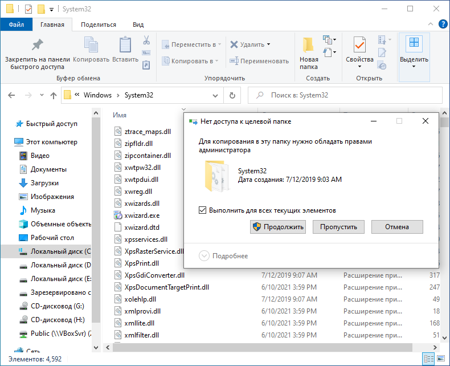This screenshot has height=366, width=450.
Task: Click the dialog minimize button
Action: click(x=373, y=121)
